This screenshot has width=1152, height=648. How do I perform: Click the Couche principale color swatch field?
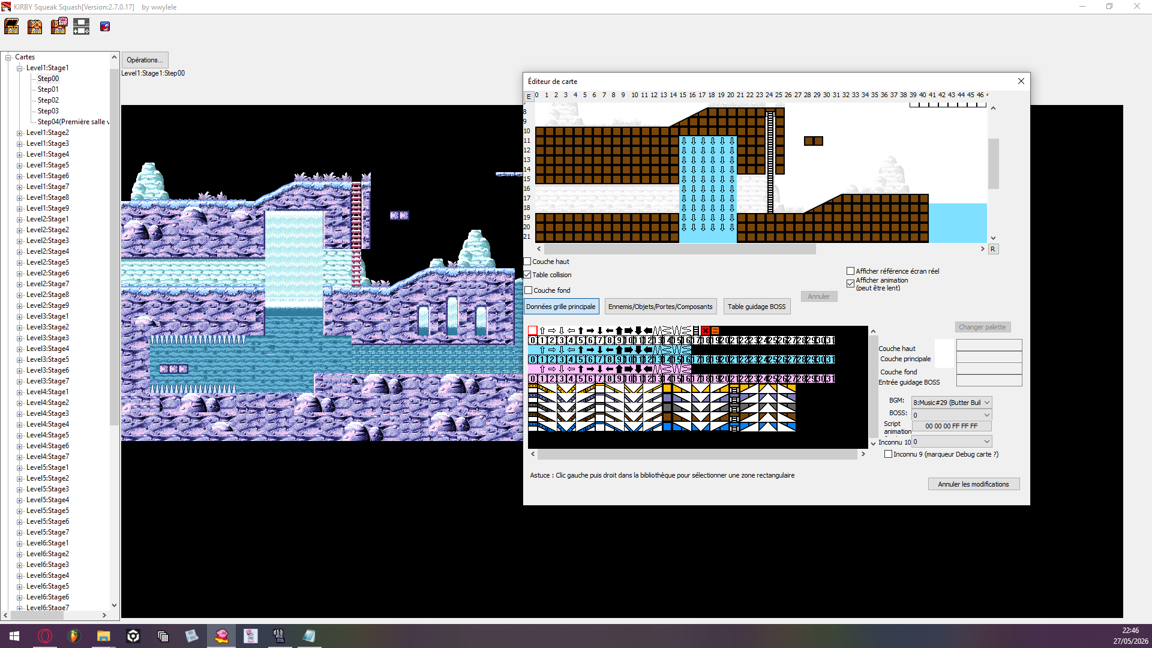pos(989,357)
